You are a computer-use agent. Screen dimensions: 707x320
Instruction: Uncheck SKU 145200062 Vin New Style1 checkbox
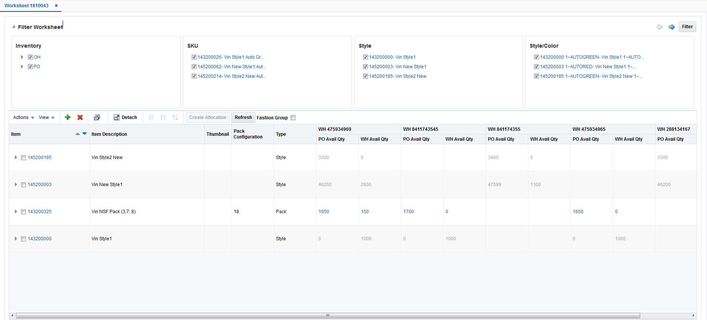(194, 67)
